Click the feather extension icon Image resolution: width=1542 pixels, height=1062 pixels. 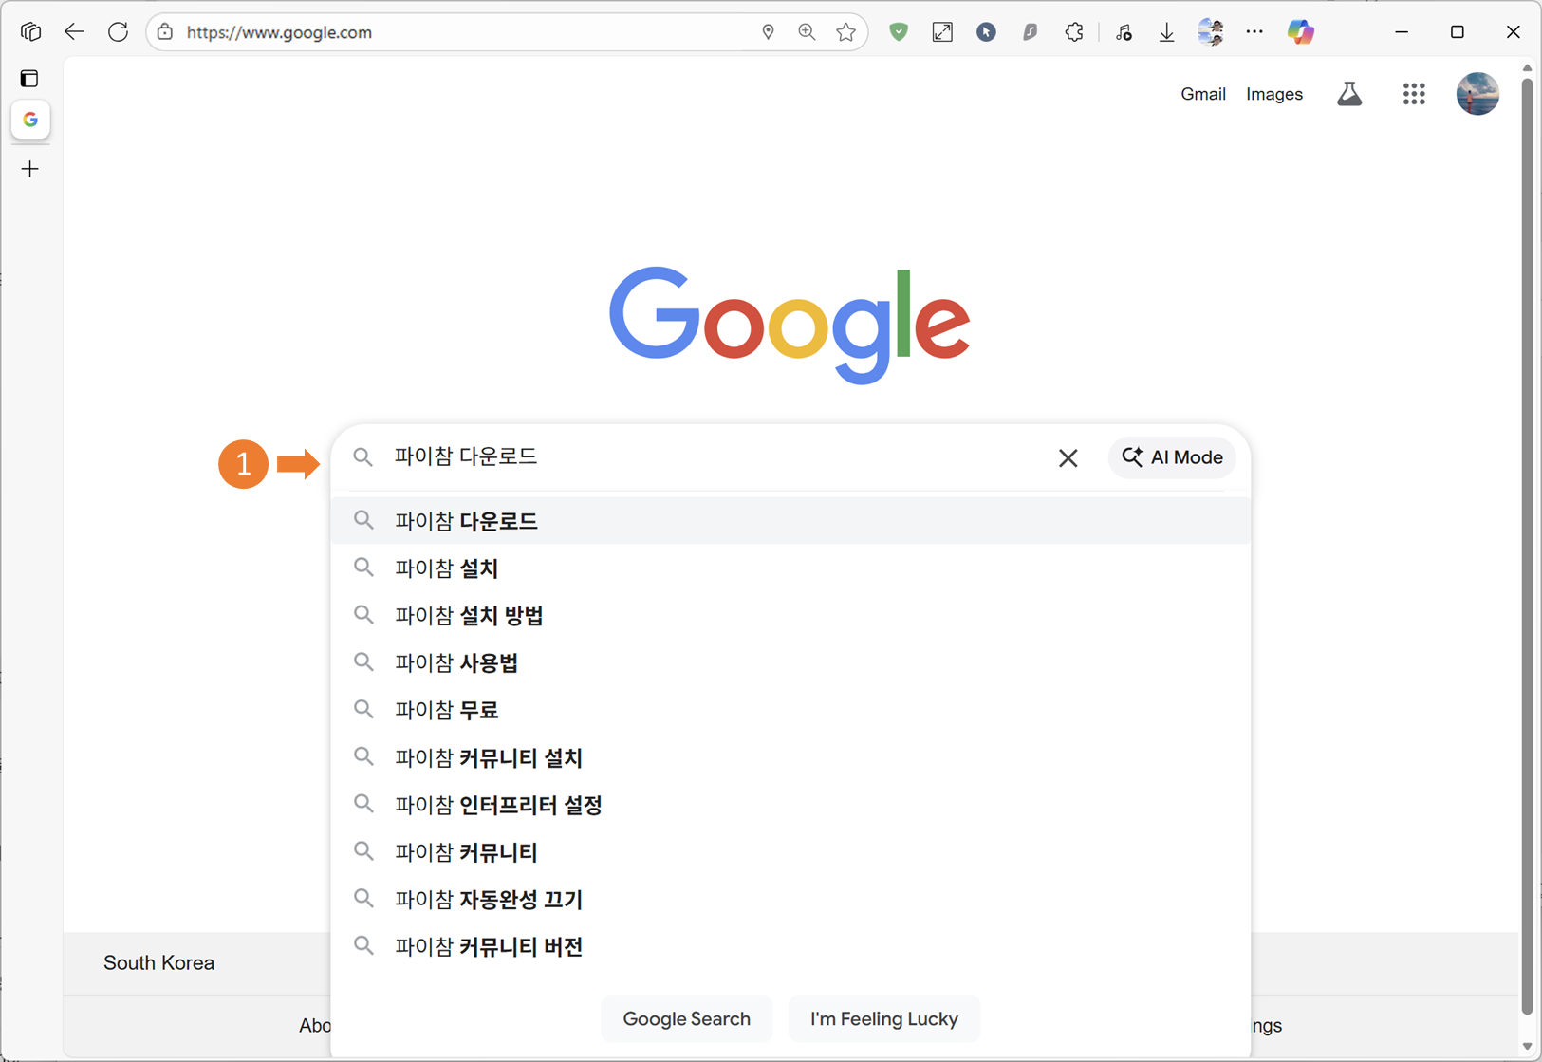pos(1030,32)
